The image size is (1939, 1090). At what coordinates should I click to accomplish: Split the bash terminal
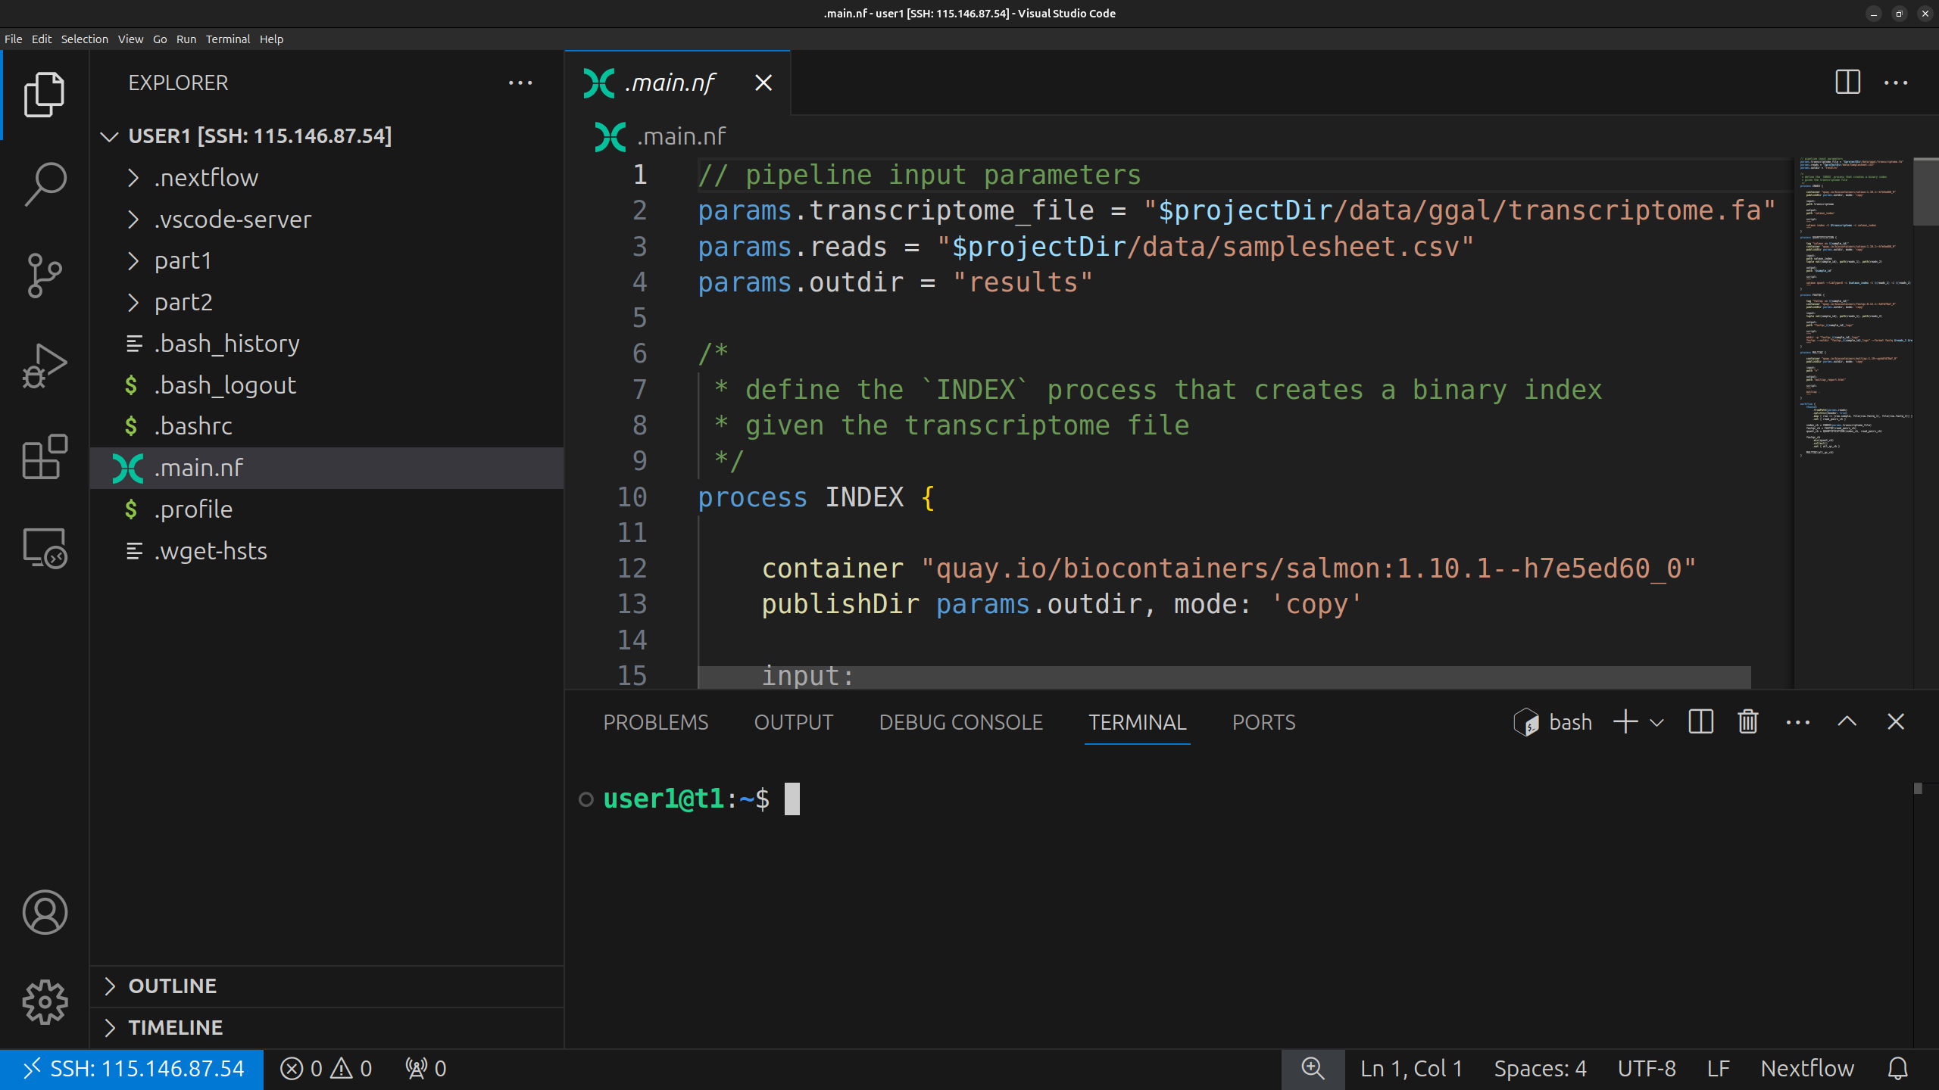[1700, 721]
